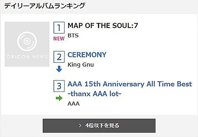This screenshot has width=198, height=137.
Task: Click the King Gnu artist name
Action: 81,65
